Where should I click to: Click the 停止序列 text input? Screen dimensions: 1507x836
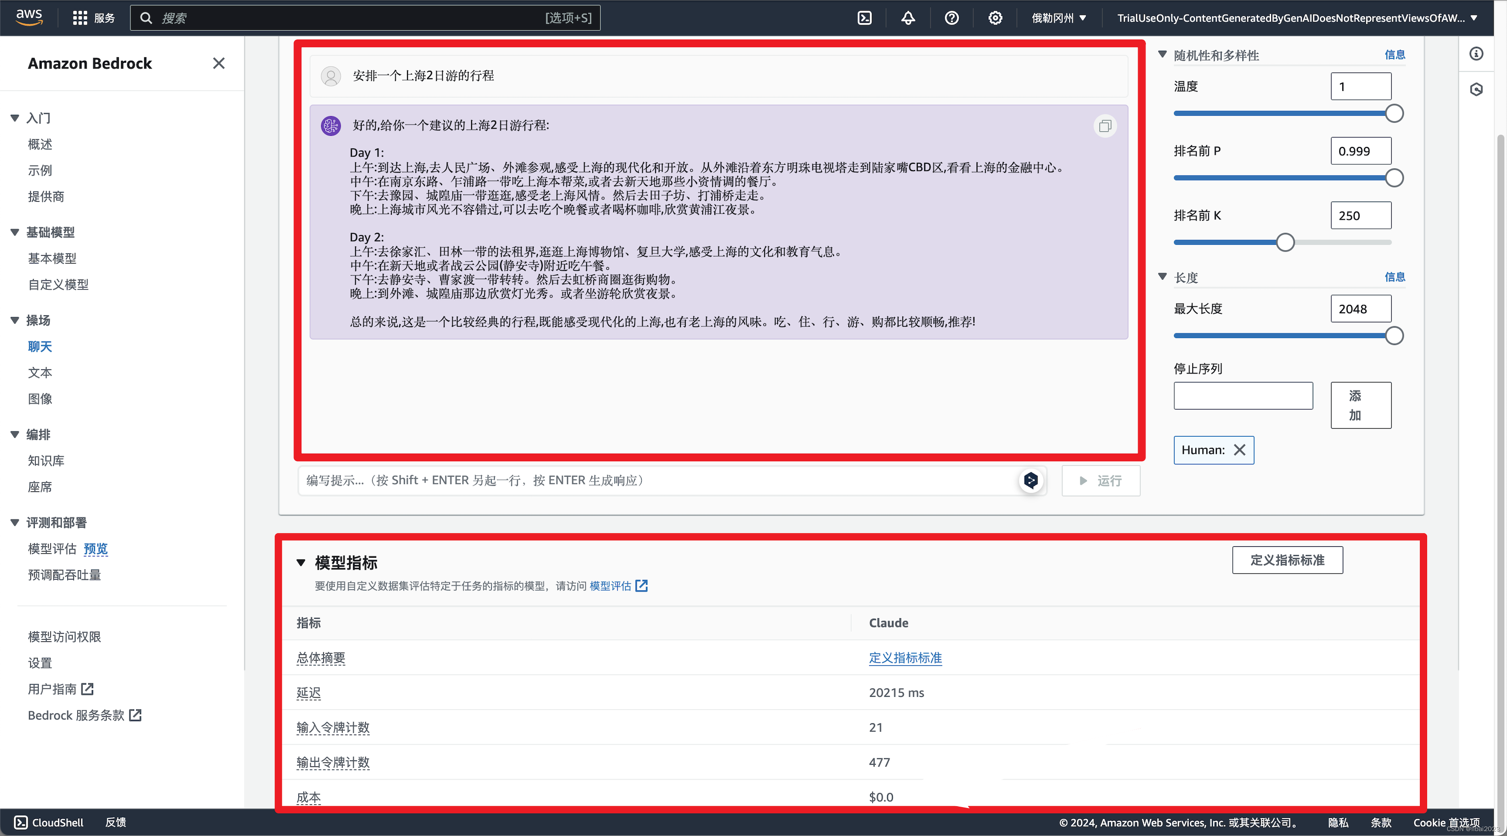tap(1243, 396)
